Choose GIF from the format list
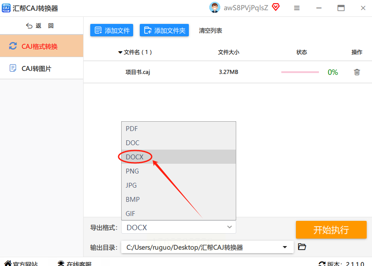372x266 pixels. tap(179, 213)
